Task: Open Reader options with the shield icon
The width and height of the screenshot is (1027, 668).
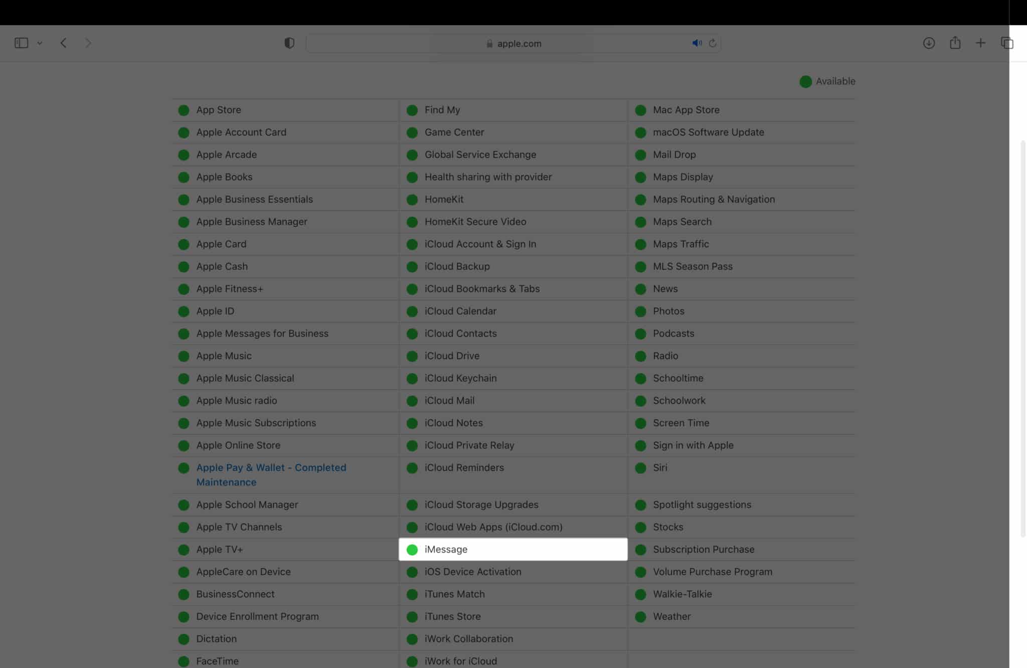Action: point(289,43)
